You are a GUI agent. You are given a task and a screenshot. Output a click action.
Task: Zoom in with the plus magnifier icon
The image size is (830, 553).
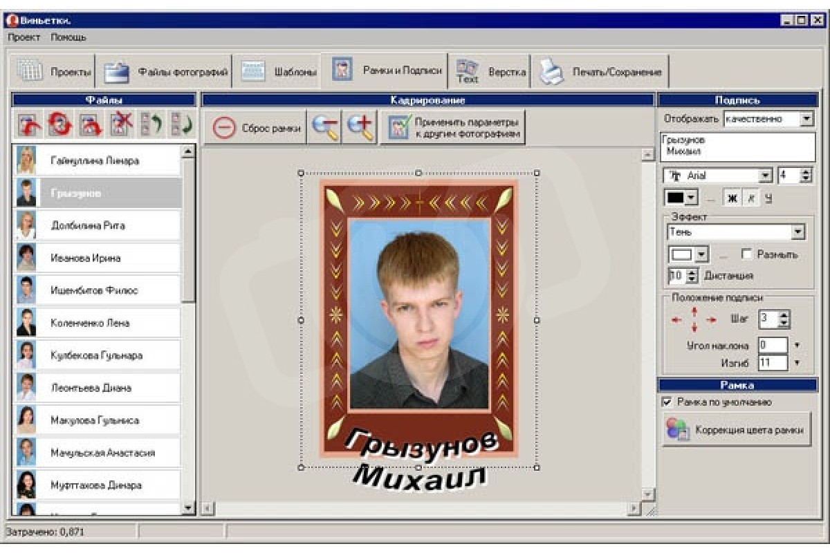coord(360,127)
